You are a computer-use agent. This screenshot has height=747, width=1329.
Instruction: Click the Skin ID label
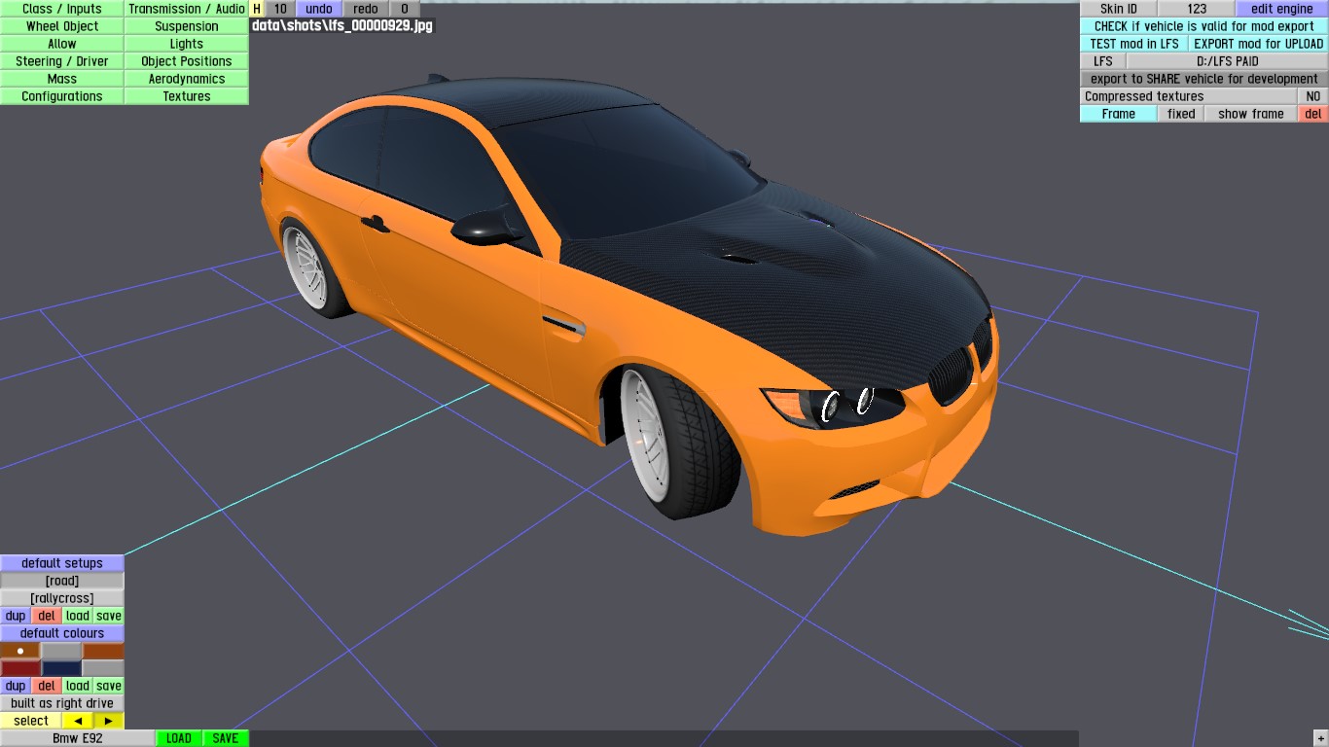tap(1119, 9)
